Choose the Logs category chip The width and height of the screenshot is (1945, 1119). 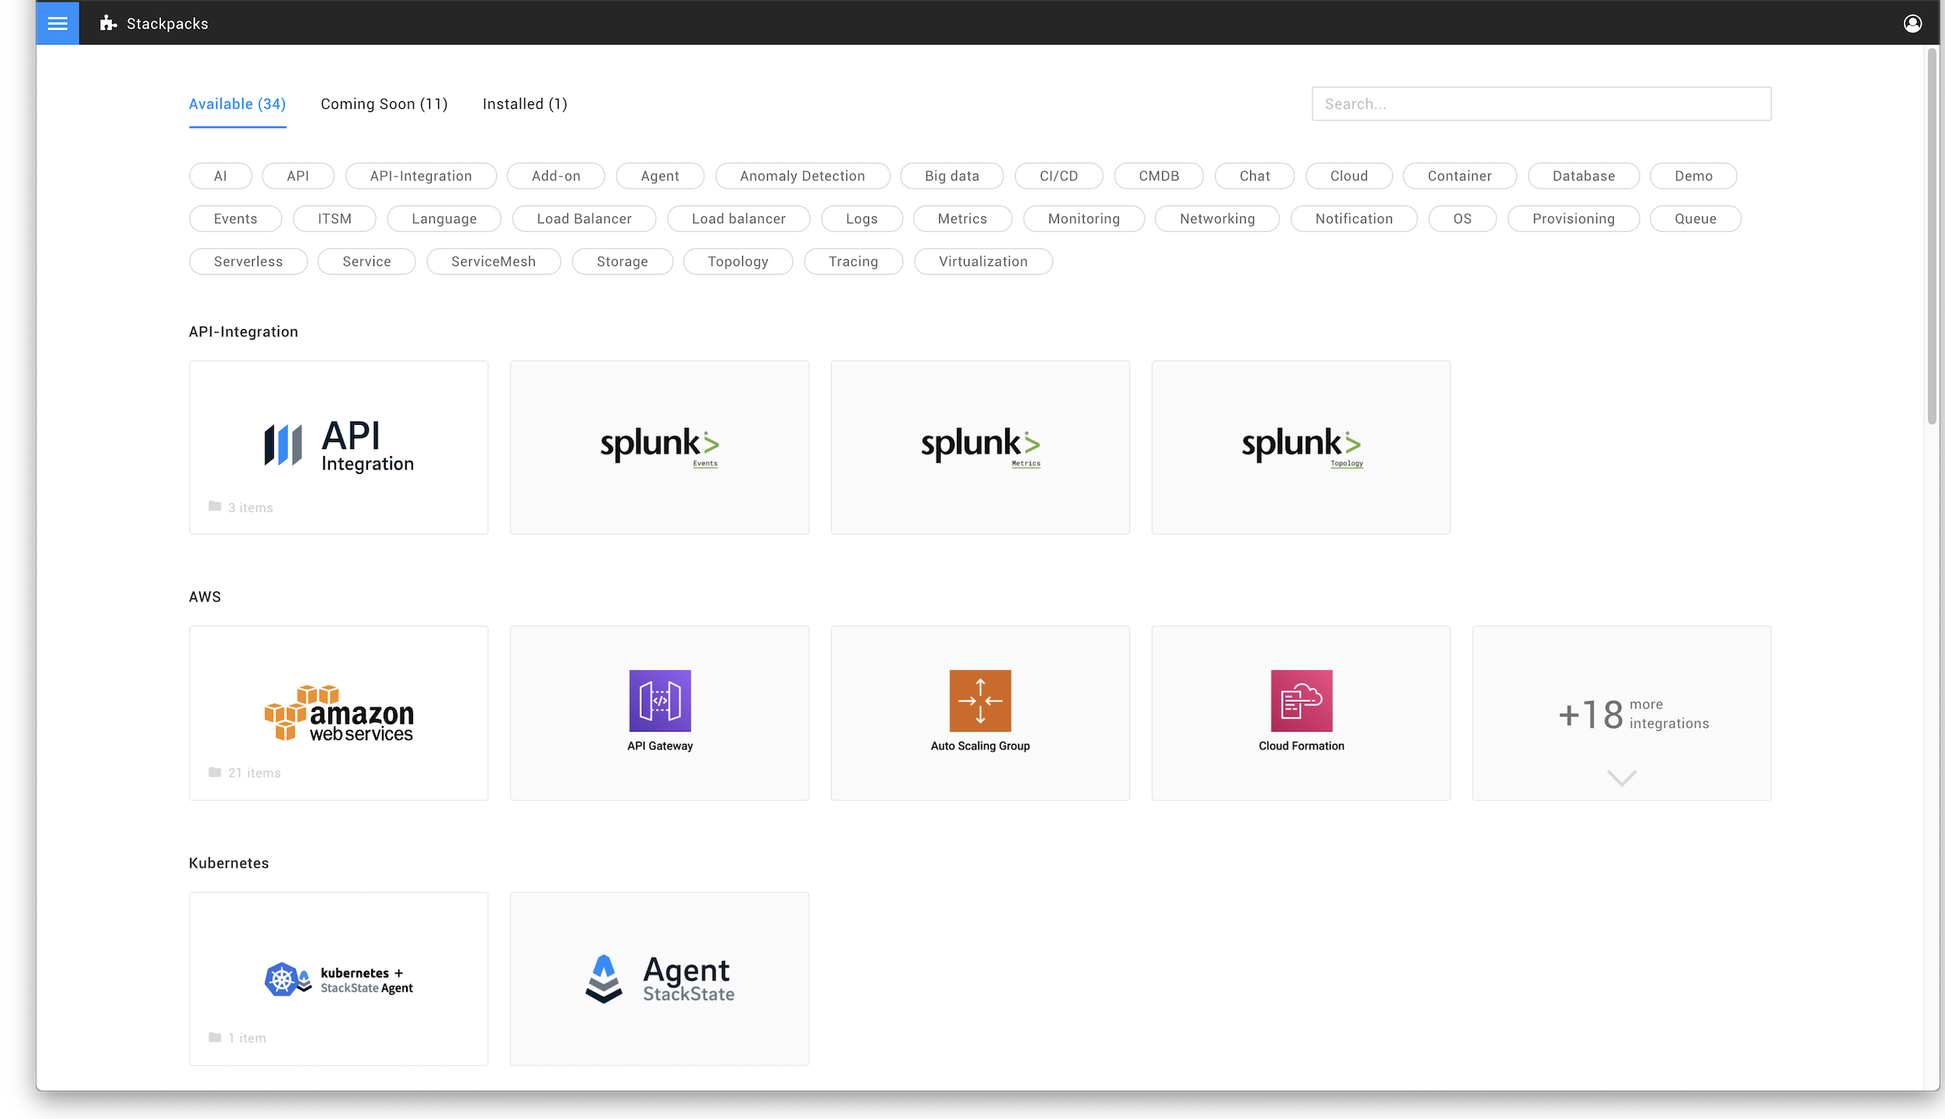pyautogui.click(x=861, y=219)
